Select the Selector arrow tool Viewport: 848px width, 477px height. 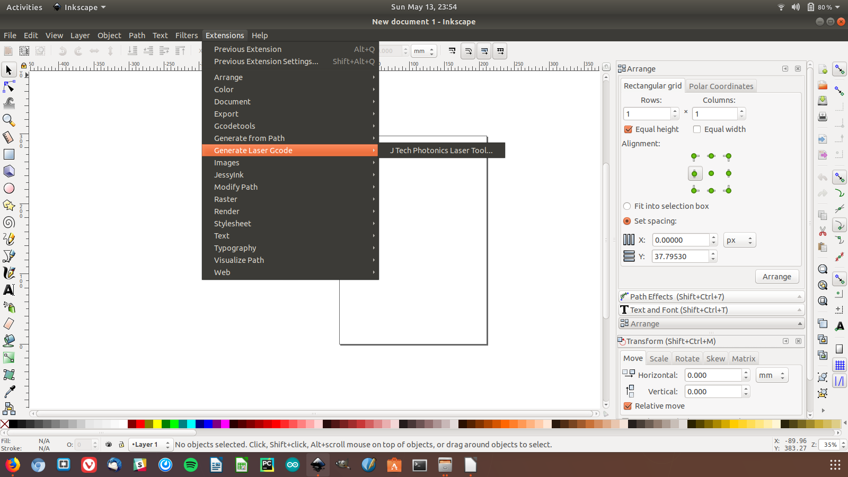pyautogui.click(x=8, y=70)
